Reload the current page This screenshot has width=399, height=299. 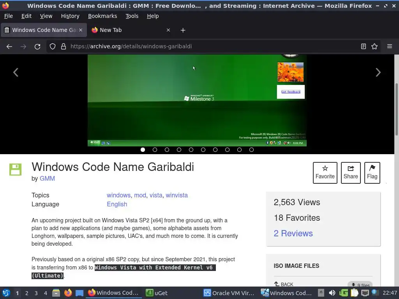pyautogui.click(x=37, y=47)
